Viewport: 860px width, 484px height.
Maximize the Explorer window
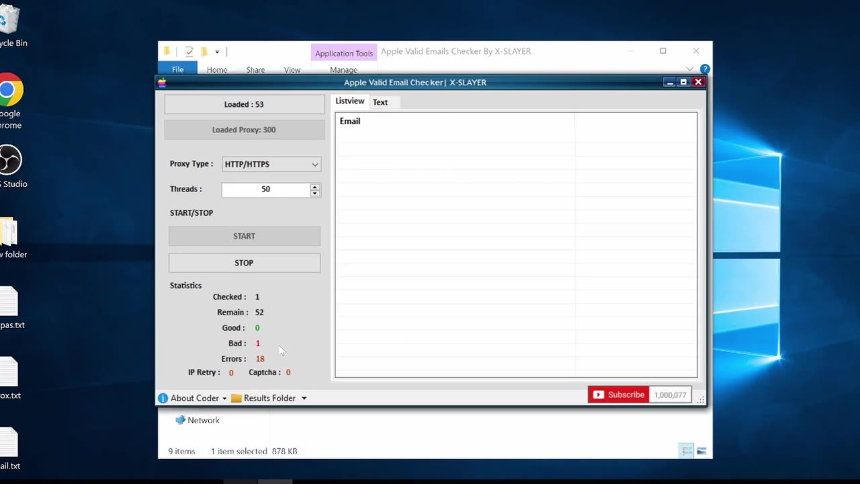(663, 51)
